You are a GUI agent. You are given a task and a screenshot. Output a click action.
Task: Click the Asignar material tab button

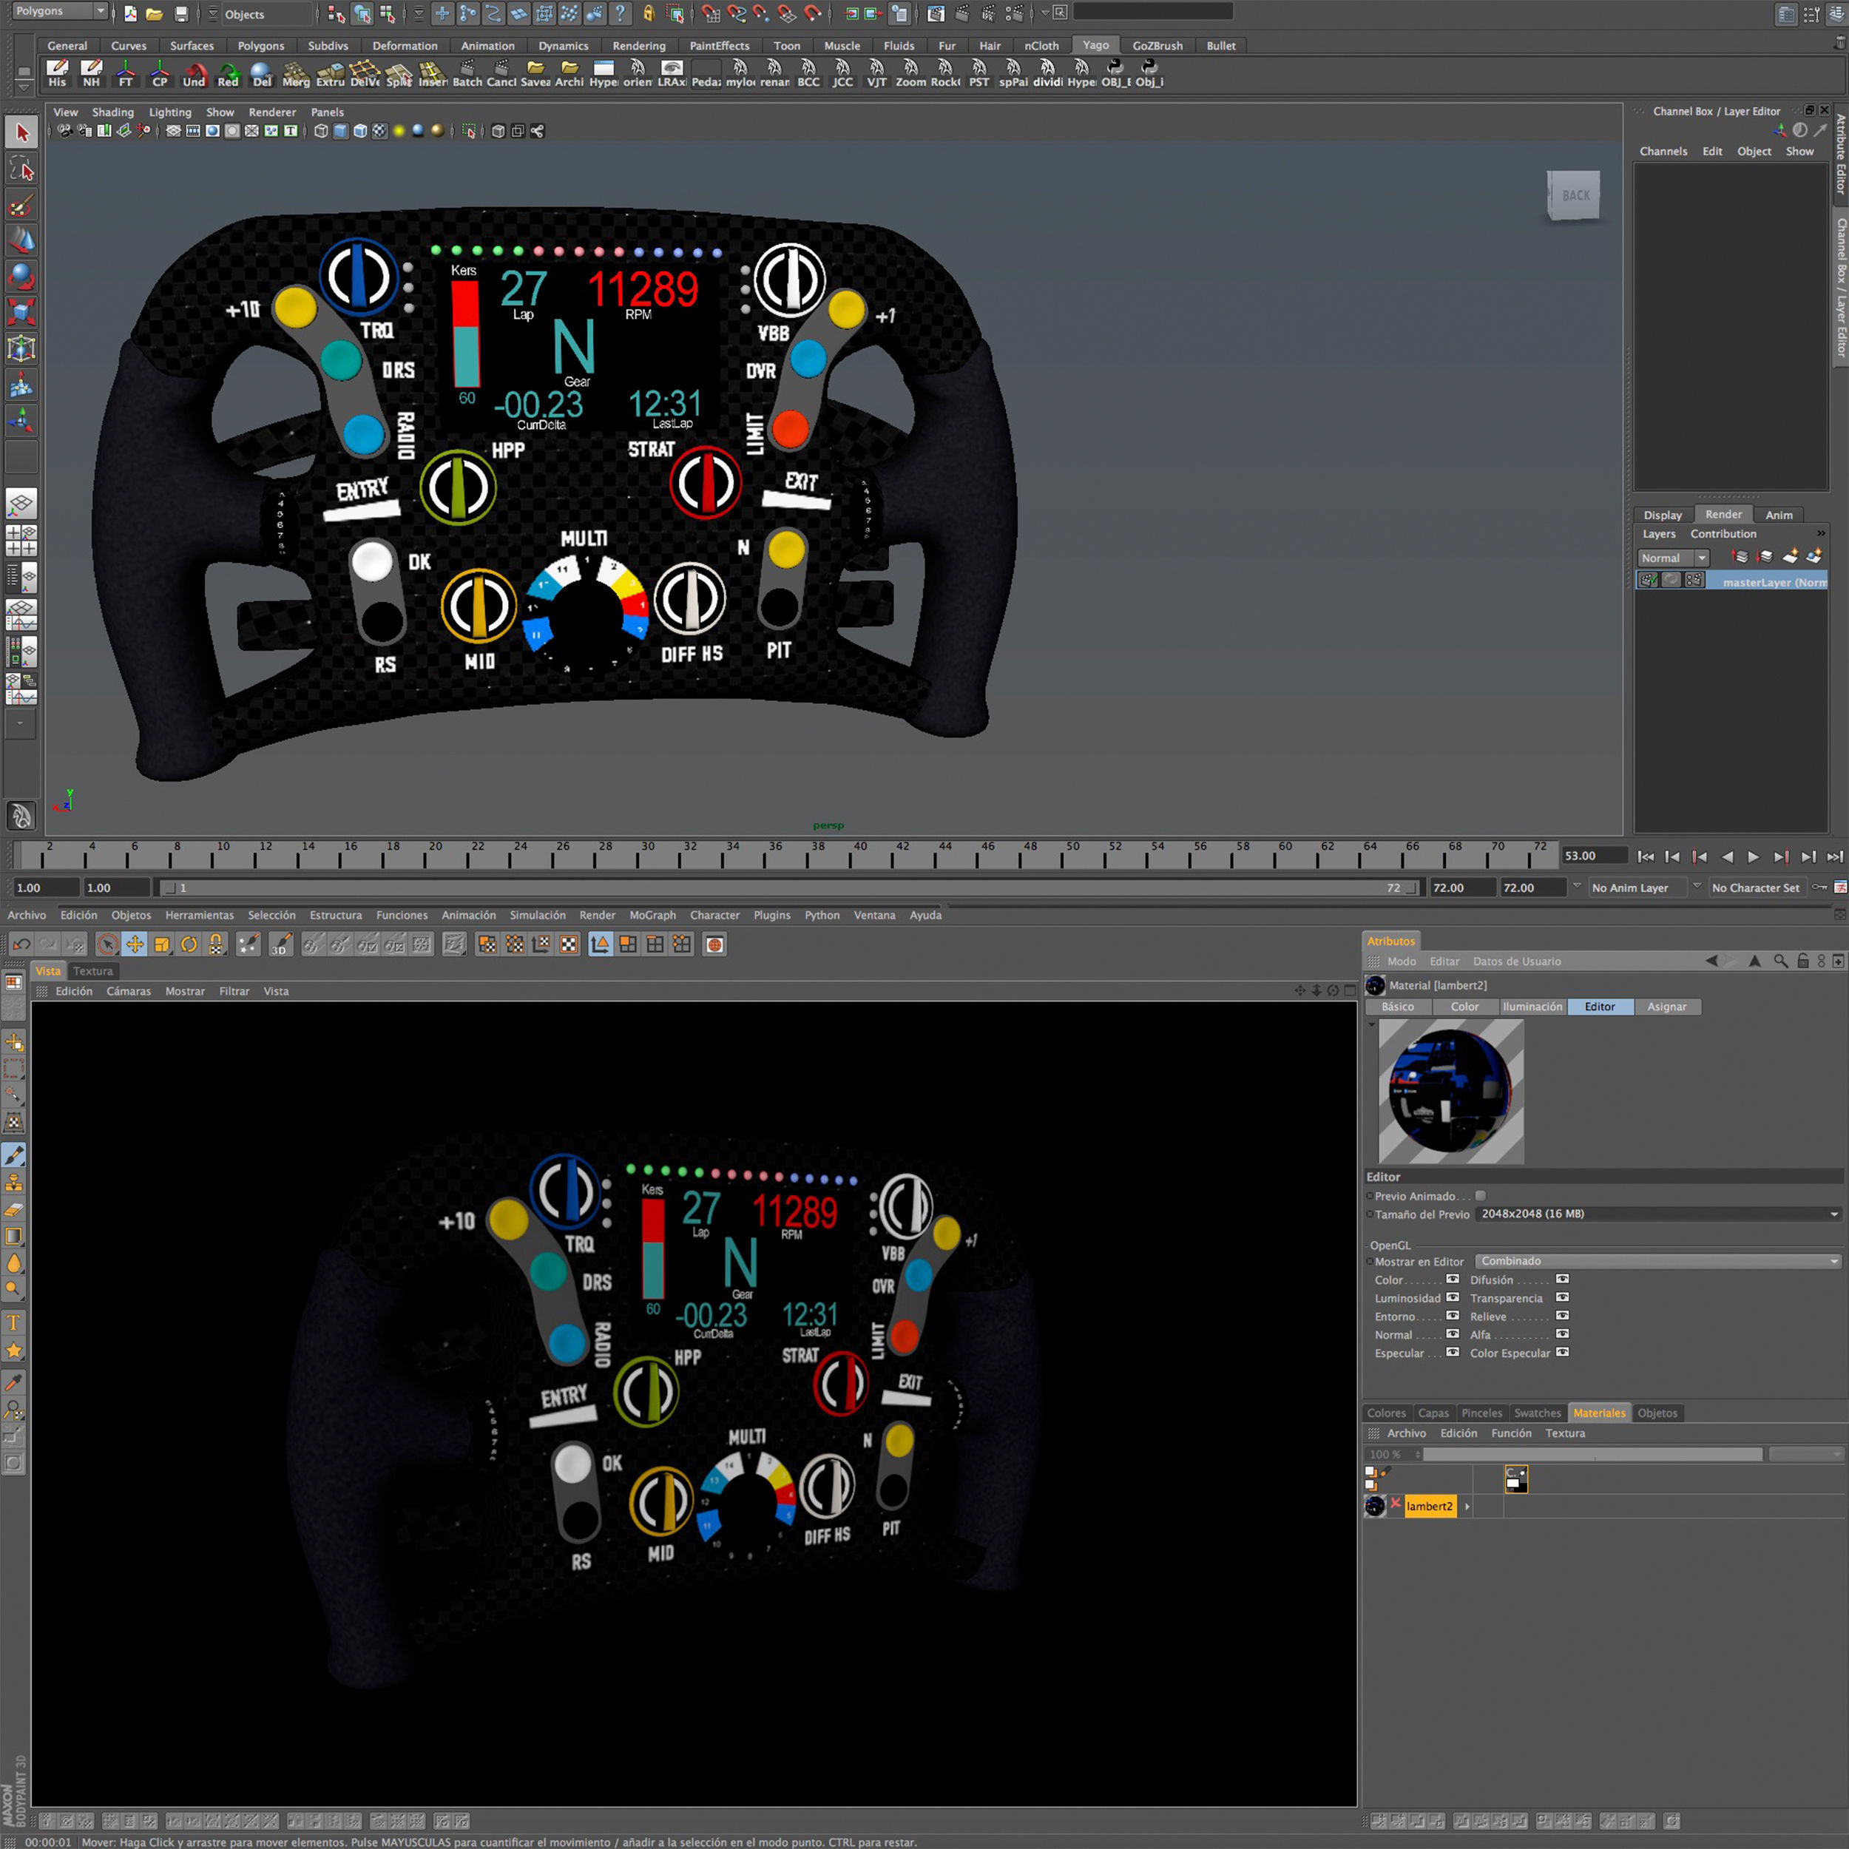1666,1007
